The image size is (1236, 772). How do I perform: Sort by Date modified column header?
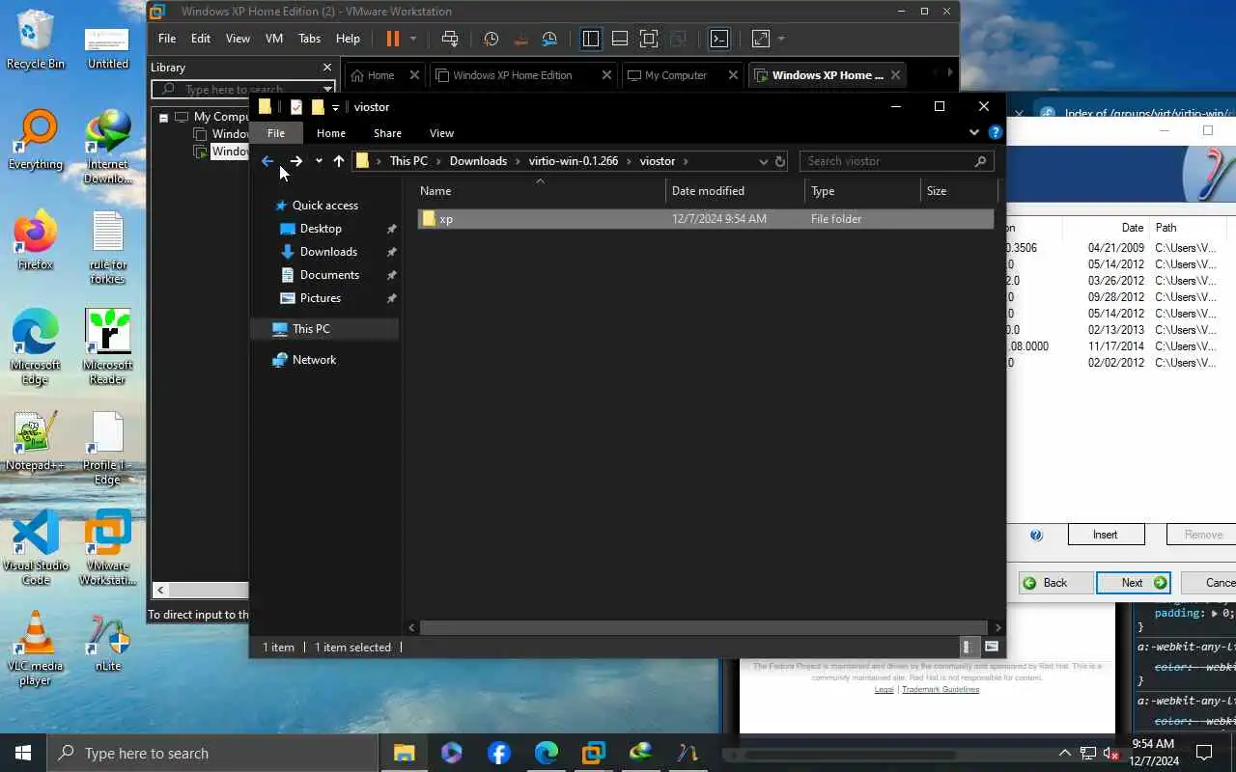[x=735, y=191]
